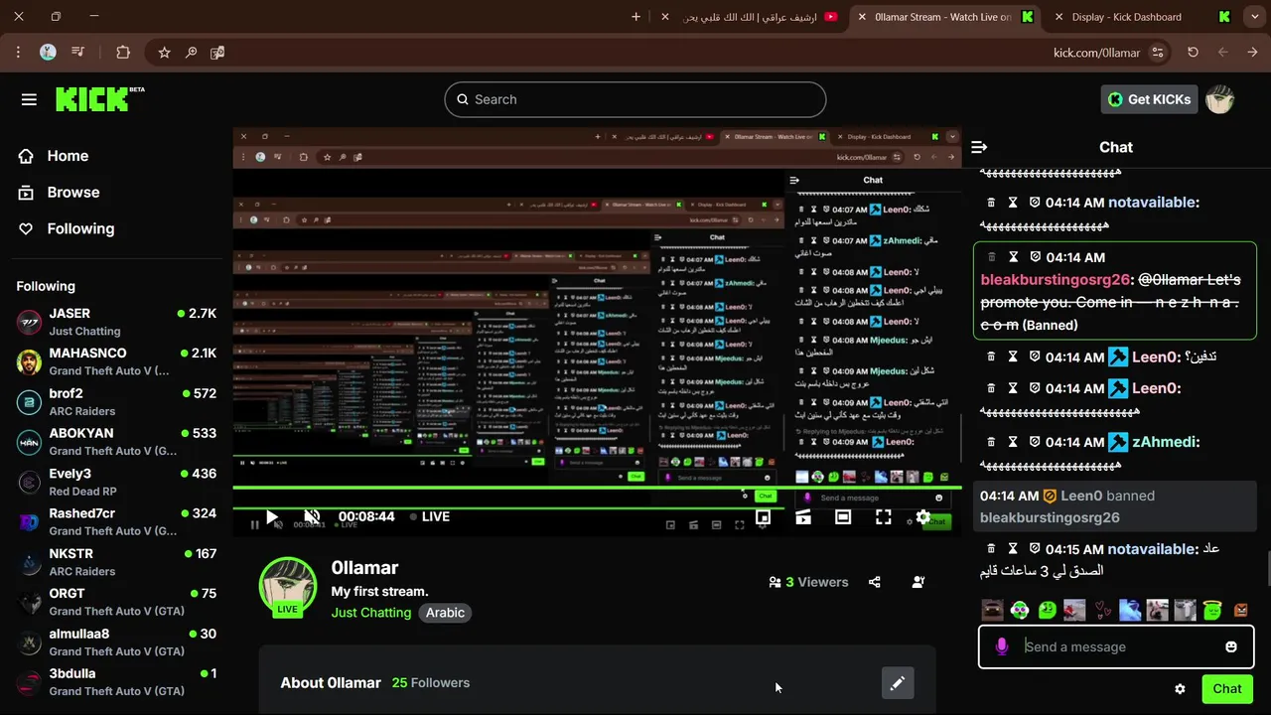1271x715 pixels.
Task: Open ORGT's channel in sidebar
Action: (x=117, y=602)
